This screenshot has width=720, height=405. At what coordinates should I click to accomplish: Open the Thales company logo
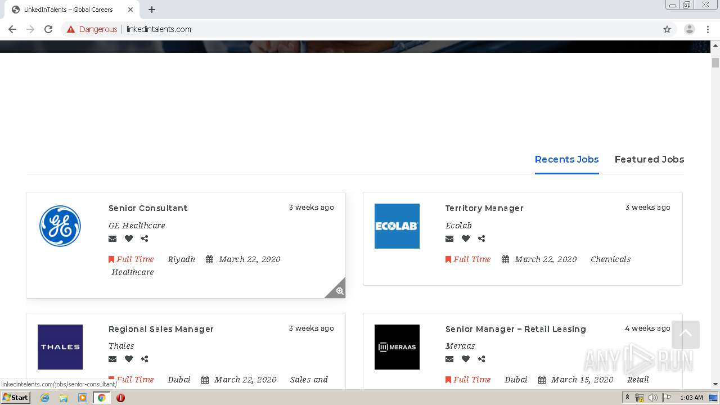click(60, 347)
